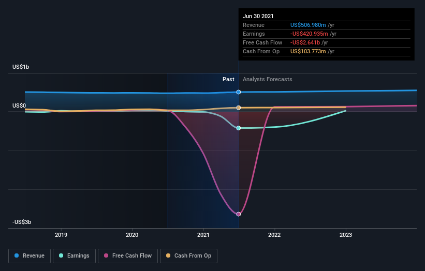Click the US$506.980m revenue value
This screenshot has height=271, width=425.
coord(308,25)
